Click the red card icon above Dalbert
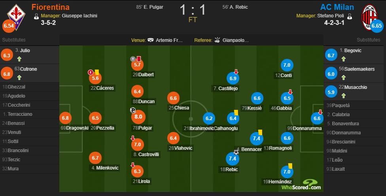The width and height of the screenshot is (386, 196). tap(139, 59)
